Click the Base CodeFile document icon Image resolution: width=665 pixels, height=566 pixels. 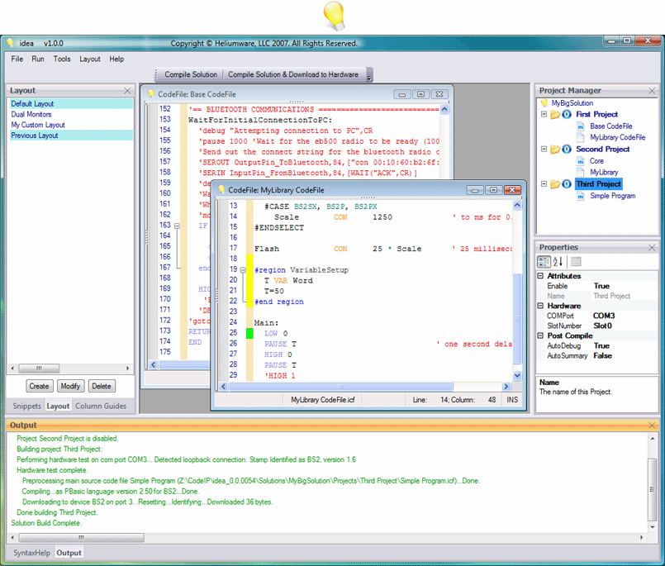tap(581, 126)
